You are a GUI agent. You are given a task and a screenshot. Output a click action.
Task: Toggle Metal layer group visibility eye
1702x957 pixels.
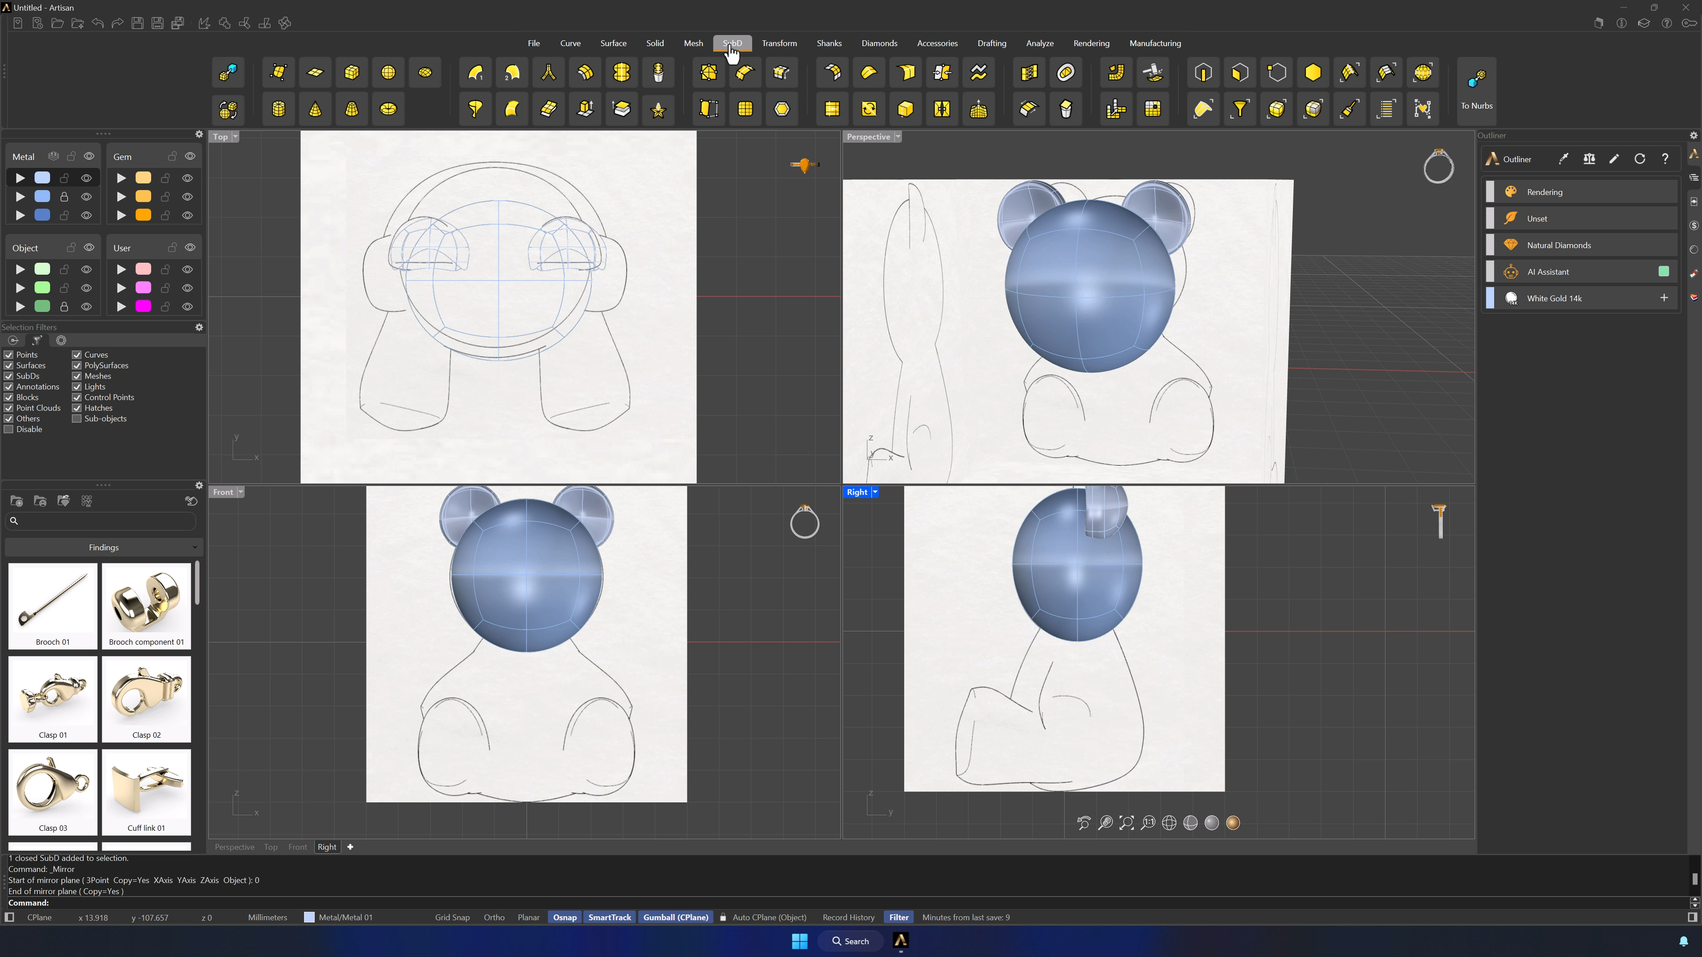[x=89, y=156]
